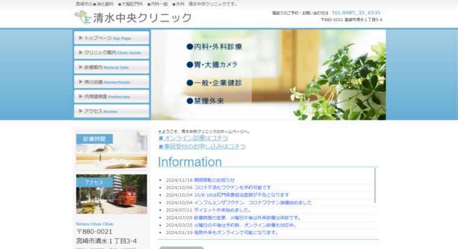The width and height of the screenshot is (458, 249).
Task: Open news インフルエンザワクチン、コロナワクチン接種始めました
Action: pyautogui.click(x=253, y=202)
